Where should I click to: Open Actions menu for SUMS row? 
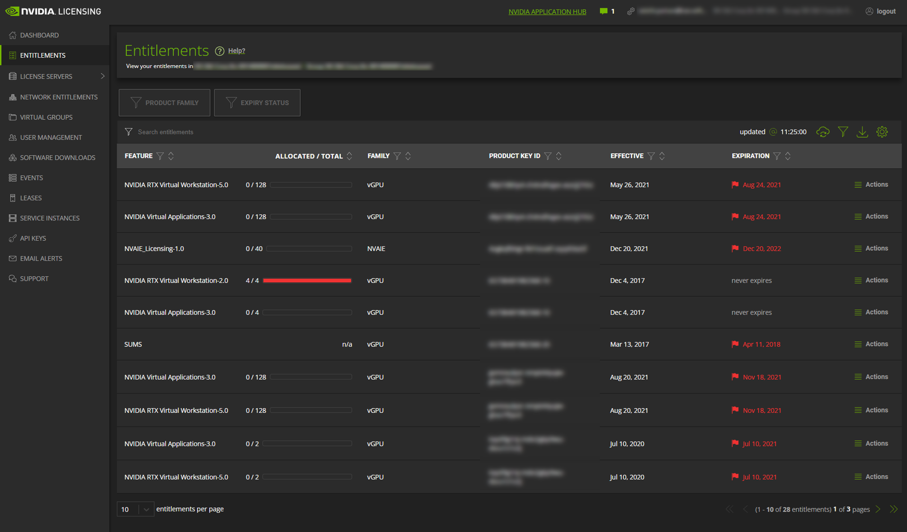point(871,344)
